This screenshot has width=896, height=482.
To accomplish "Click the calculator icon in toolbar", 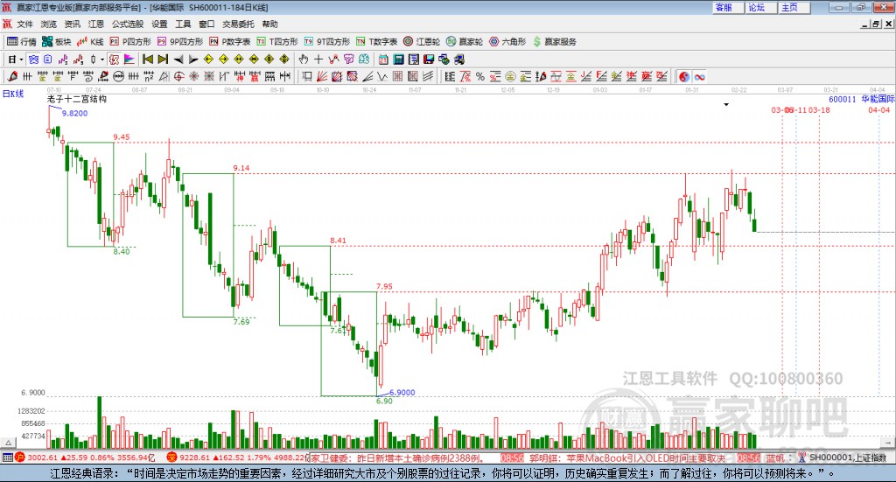I will pos(398,59).
